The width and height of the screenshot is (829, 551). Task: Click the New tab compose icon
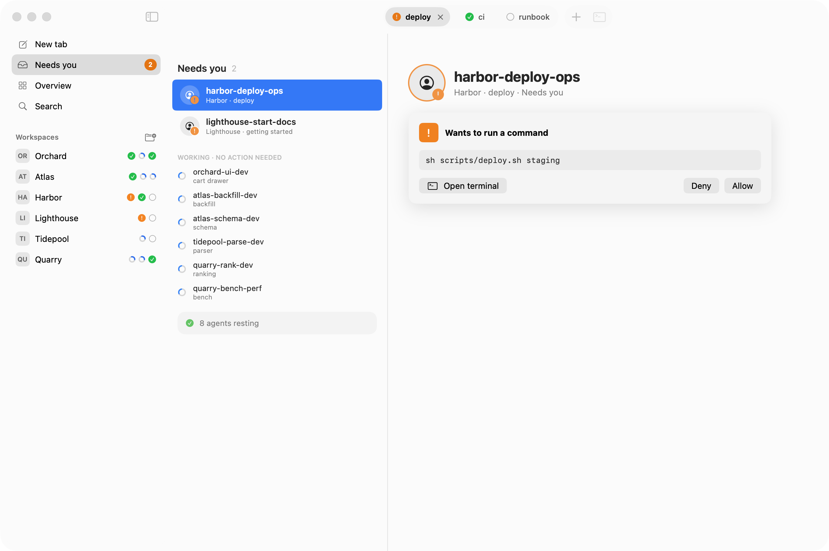point(23,44)
